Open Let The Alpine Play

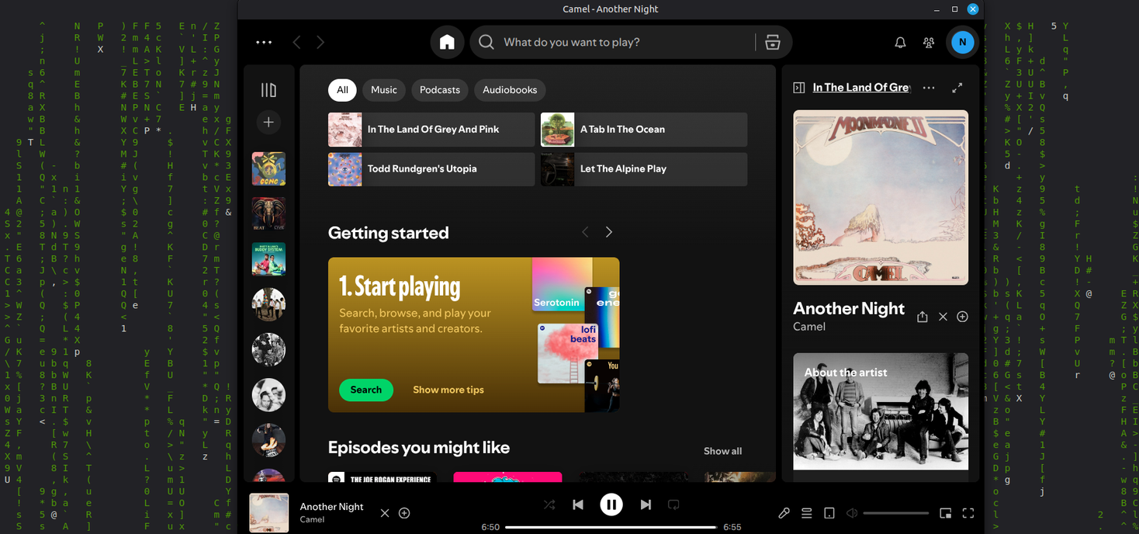(644, 169)
